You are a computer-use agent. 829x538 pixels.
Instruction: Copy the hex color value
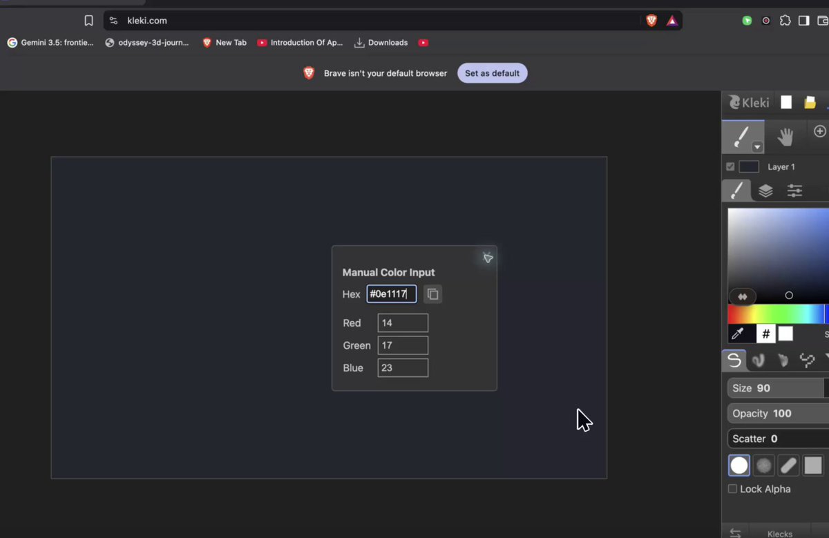[432, 294]
